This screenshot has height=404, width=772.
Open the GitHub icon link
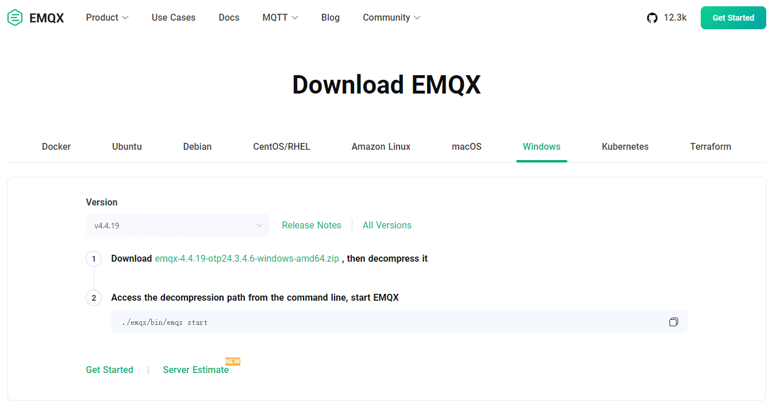[652, 18]
